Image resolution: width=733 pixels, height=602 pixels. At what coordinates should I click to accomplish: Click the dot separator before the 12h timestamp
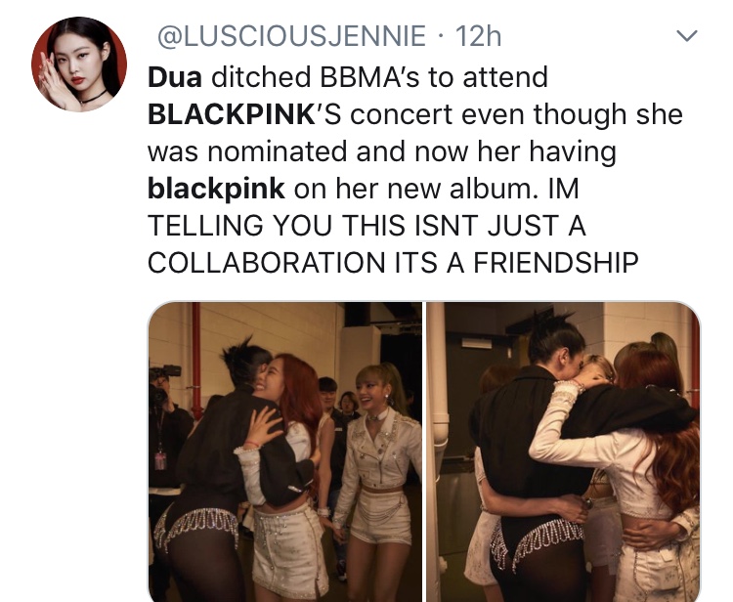pos(441,37)
